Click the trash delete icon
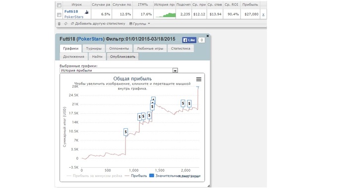Viewport: 347px width, 195px height. click(x=59, y=24)
